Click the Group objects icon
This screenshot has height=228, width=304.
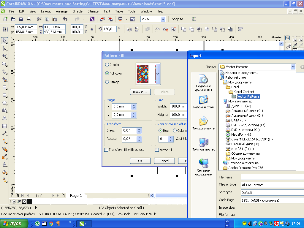pyautogui.click(x=158, y=29)
